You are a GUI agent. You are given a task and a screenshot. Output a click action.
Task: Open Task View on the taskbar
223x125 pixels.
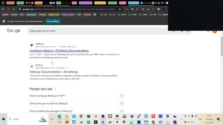tap(52, 119)
